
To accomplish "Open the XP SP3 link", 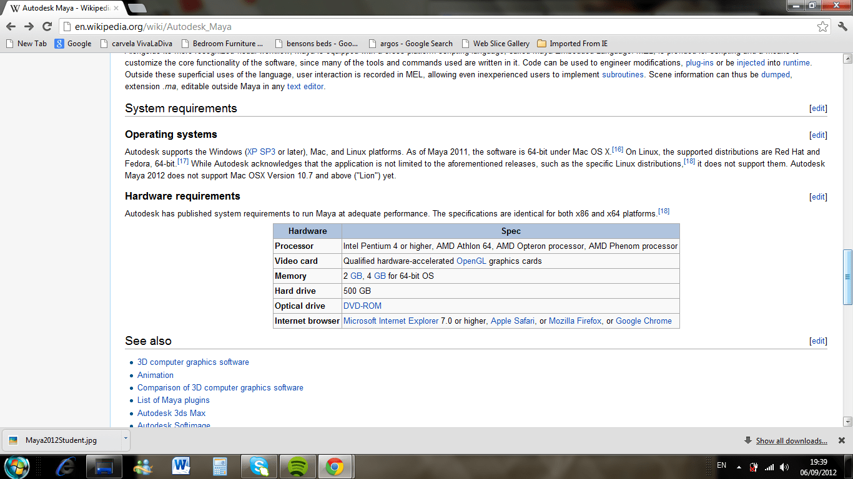I will [x=261, y=152].
